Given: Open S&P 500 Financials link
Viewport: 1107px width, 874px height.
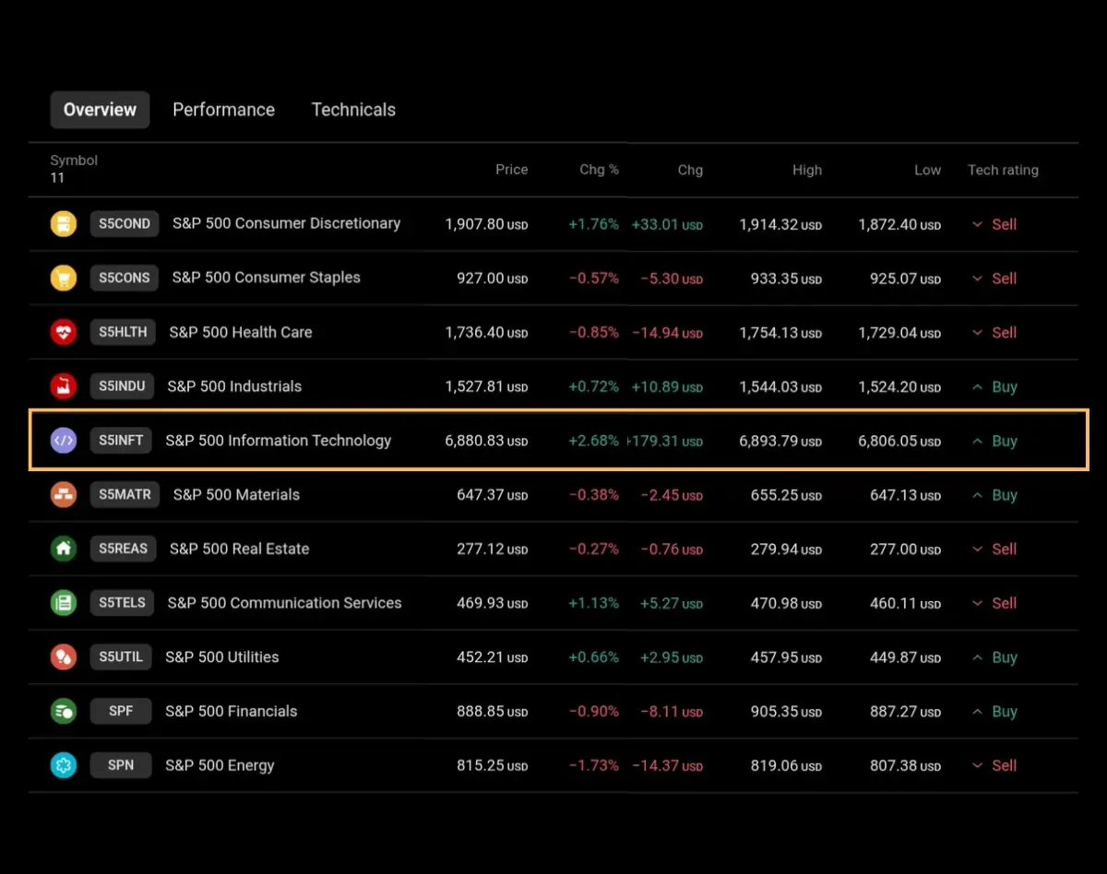Looking at the screenshot, I should tap(231, 711).
